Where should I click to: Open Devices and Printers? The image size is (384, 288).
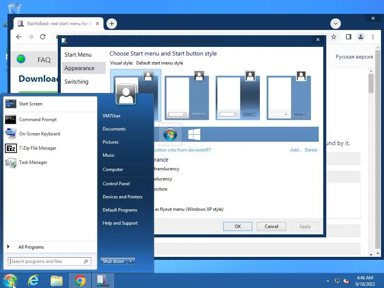tap(123, 196)
